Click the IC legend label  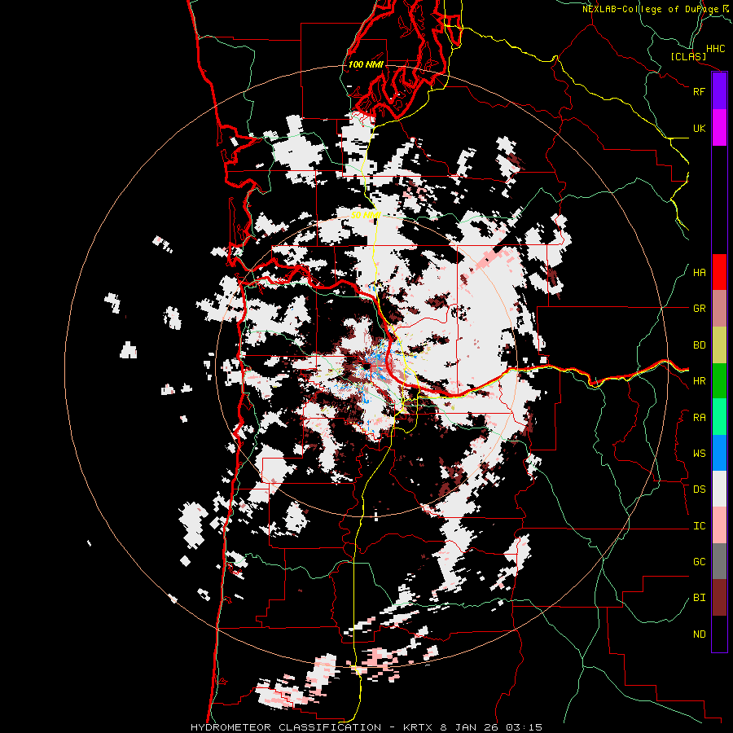(699, 526)
